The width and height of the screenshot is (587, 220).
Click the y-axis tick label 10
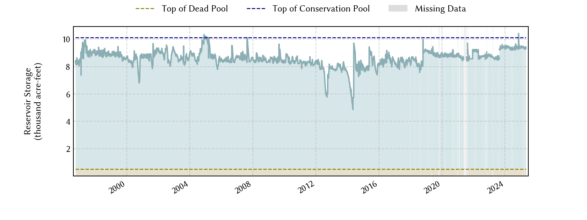(66, 39)
